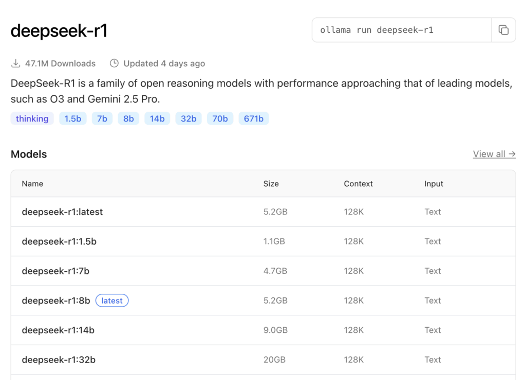Screen dimensions: 526x380
Task: Open the 8b tag
Action: (128, 118)
